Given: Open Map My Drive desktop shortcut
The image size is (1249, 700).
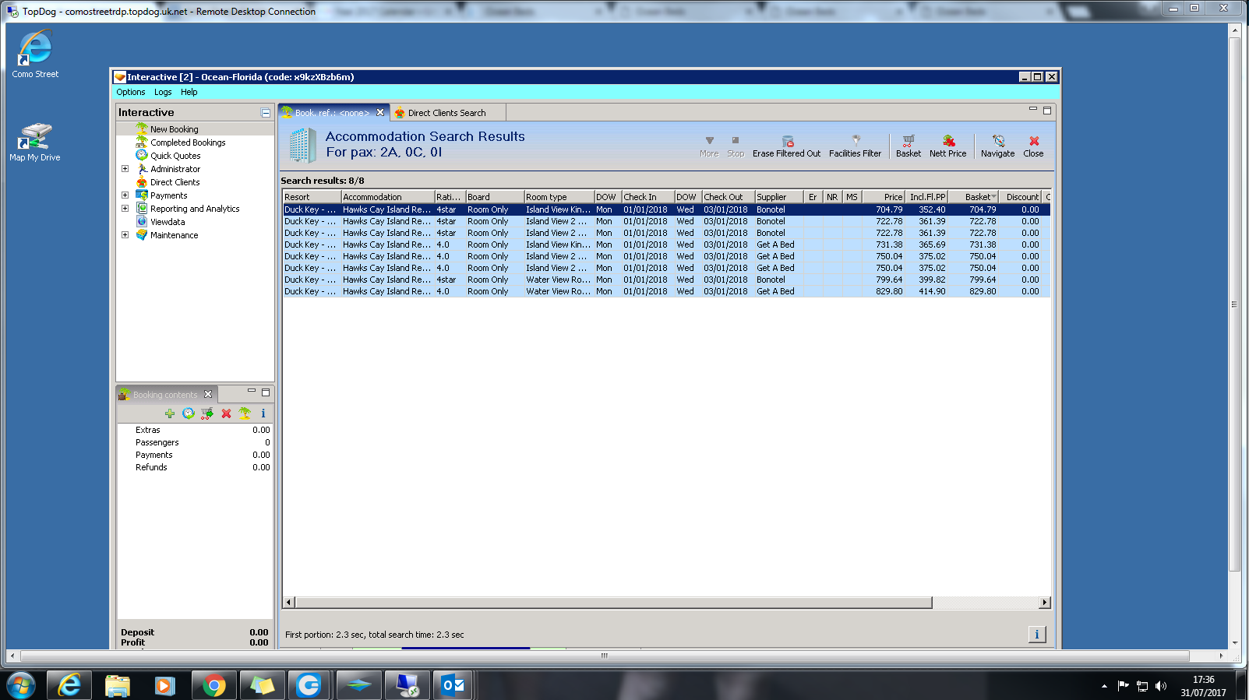Looking at the screenshot, I should (x=35, y=142).
